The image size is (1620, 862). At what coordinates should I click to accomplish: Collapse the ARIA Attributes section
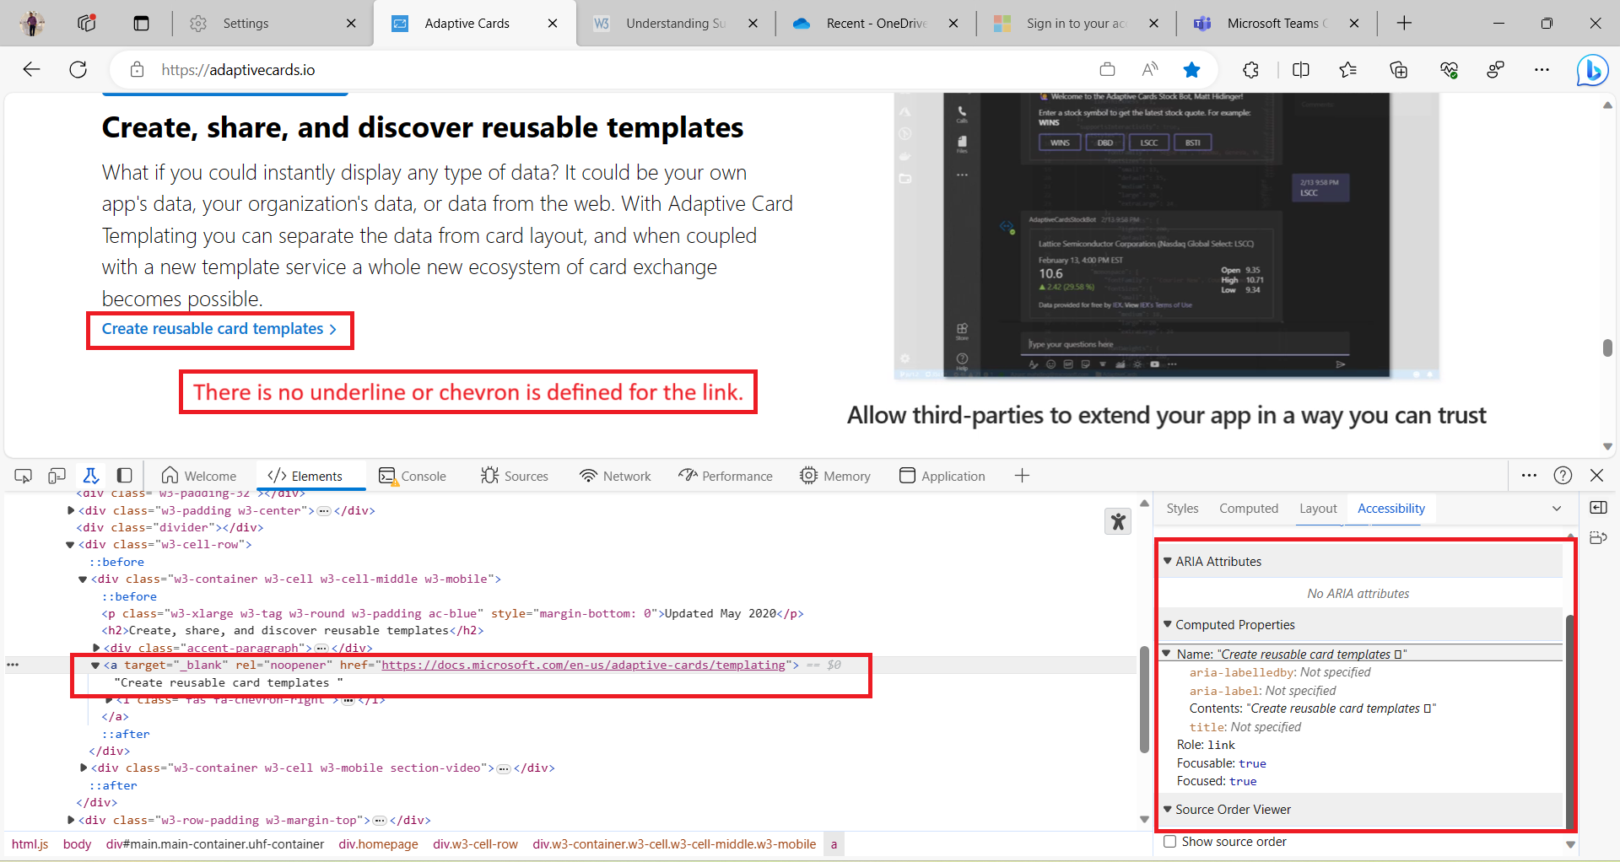pos(1168,561)
